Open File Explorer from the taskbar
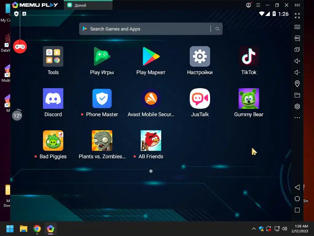Screen dimensions: 314x236 tap(23, 229)
